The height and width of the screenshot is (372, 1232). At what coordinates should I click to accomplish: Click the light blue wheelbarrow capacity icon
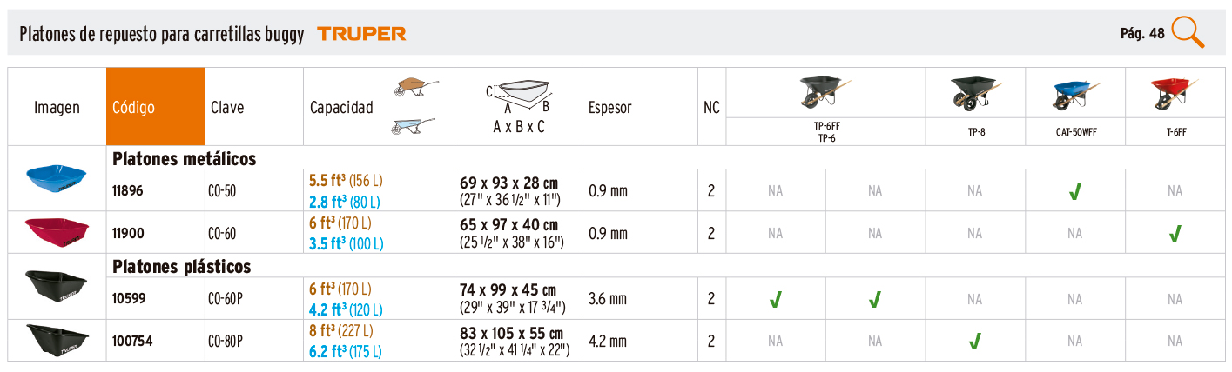pos(414,128)
